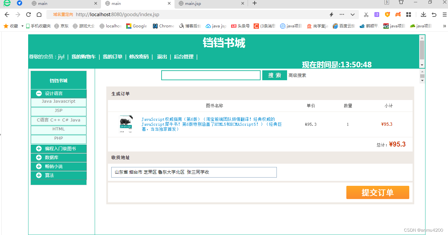The image size is (448, 235).
Task: Open the scissors screenshot tool icon
Action: pyautogui.click(x=366, y=15)
